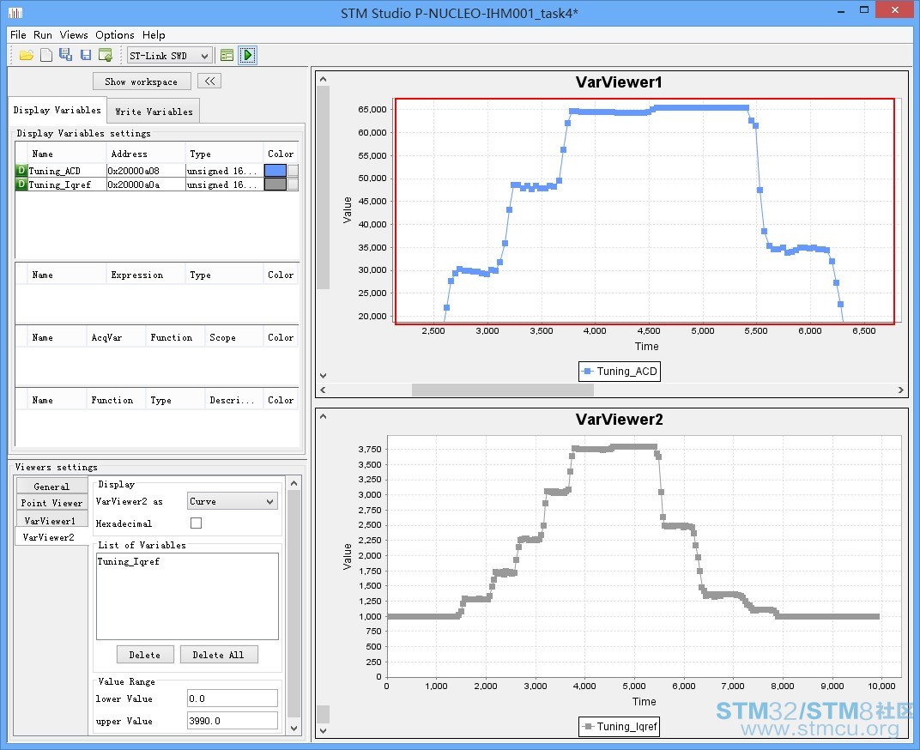
Task: Select the Point Viewer settings tab
Action: (x=51, y=503)
